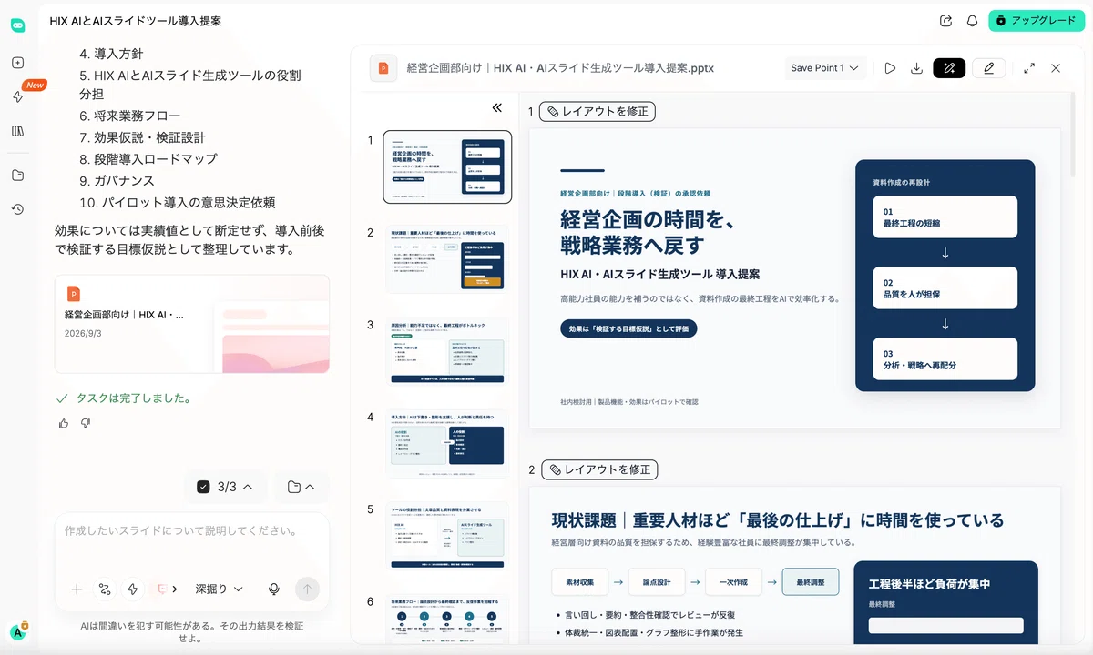
Task: Click the 最終調整 flow box on slide 2
Action: click(811, 581)
